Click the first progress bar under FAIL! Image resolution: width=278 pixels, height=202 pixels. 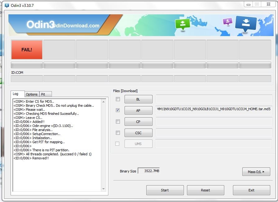tap(27, 65)
